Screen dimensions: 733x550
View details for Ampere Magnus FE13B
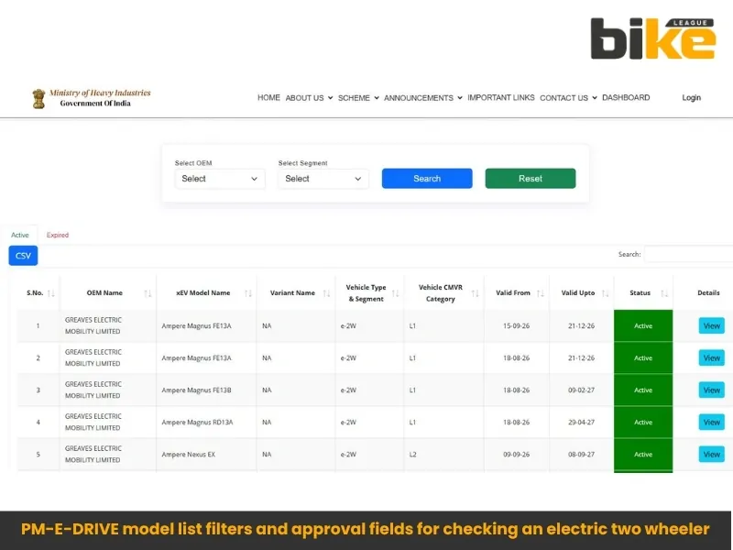click(712, 390)
